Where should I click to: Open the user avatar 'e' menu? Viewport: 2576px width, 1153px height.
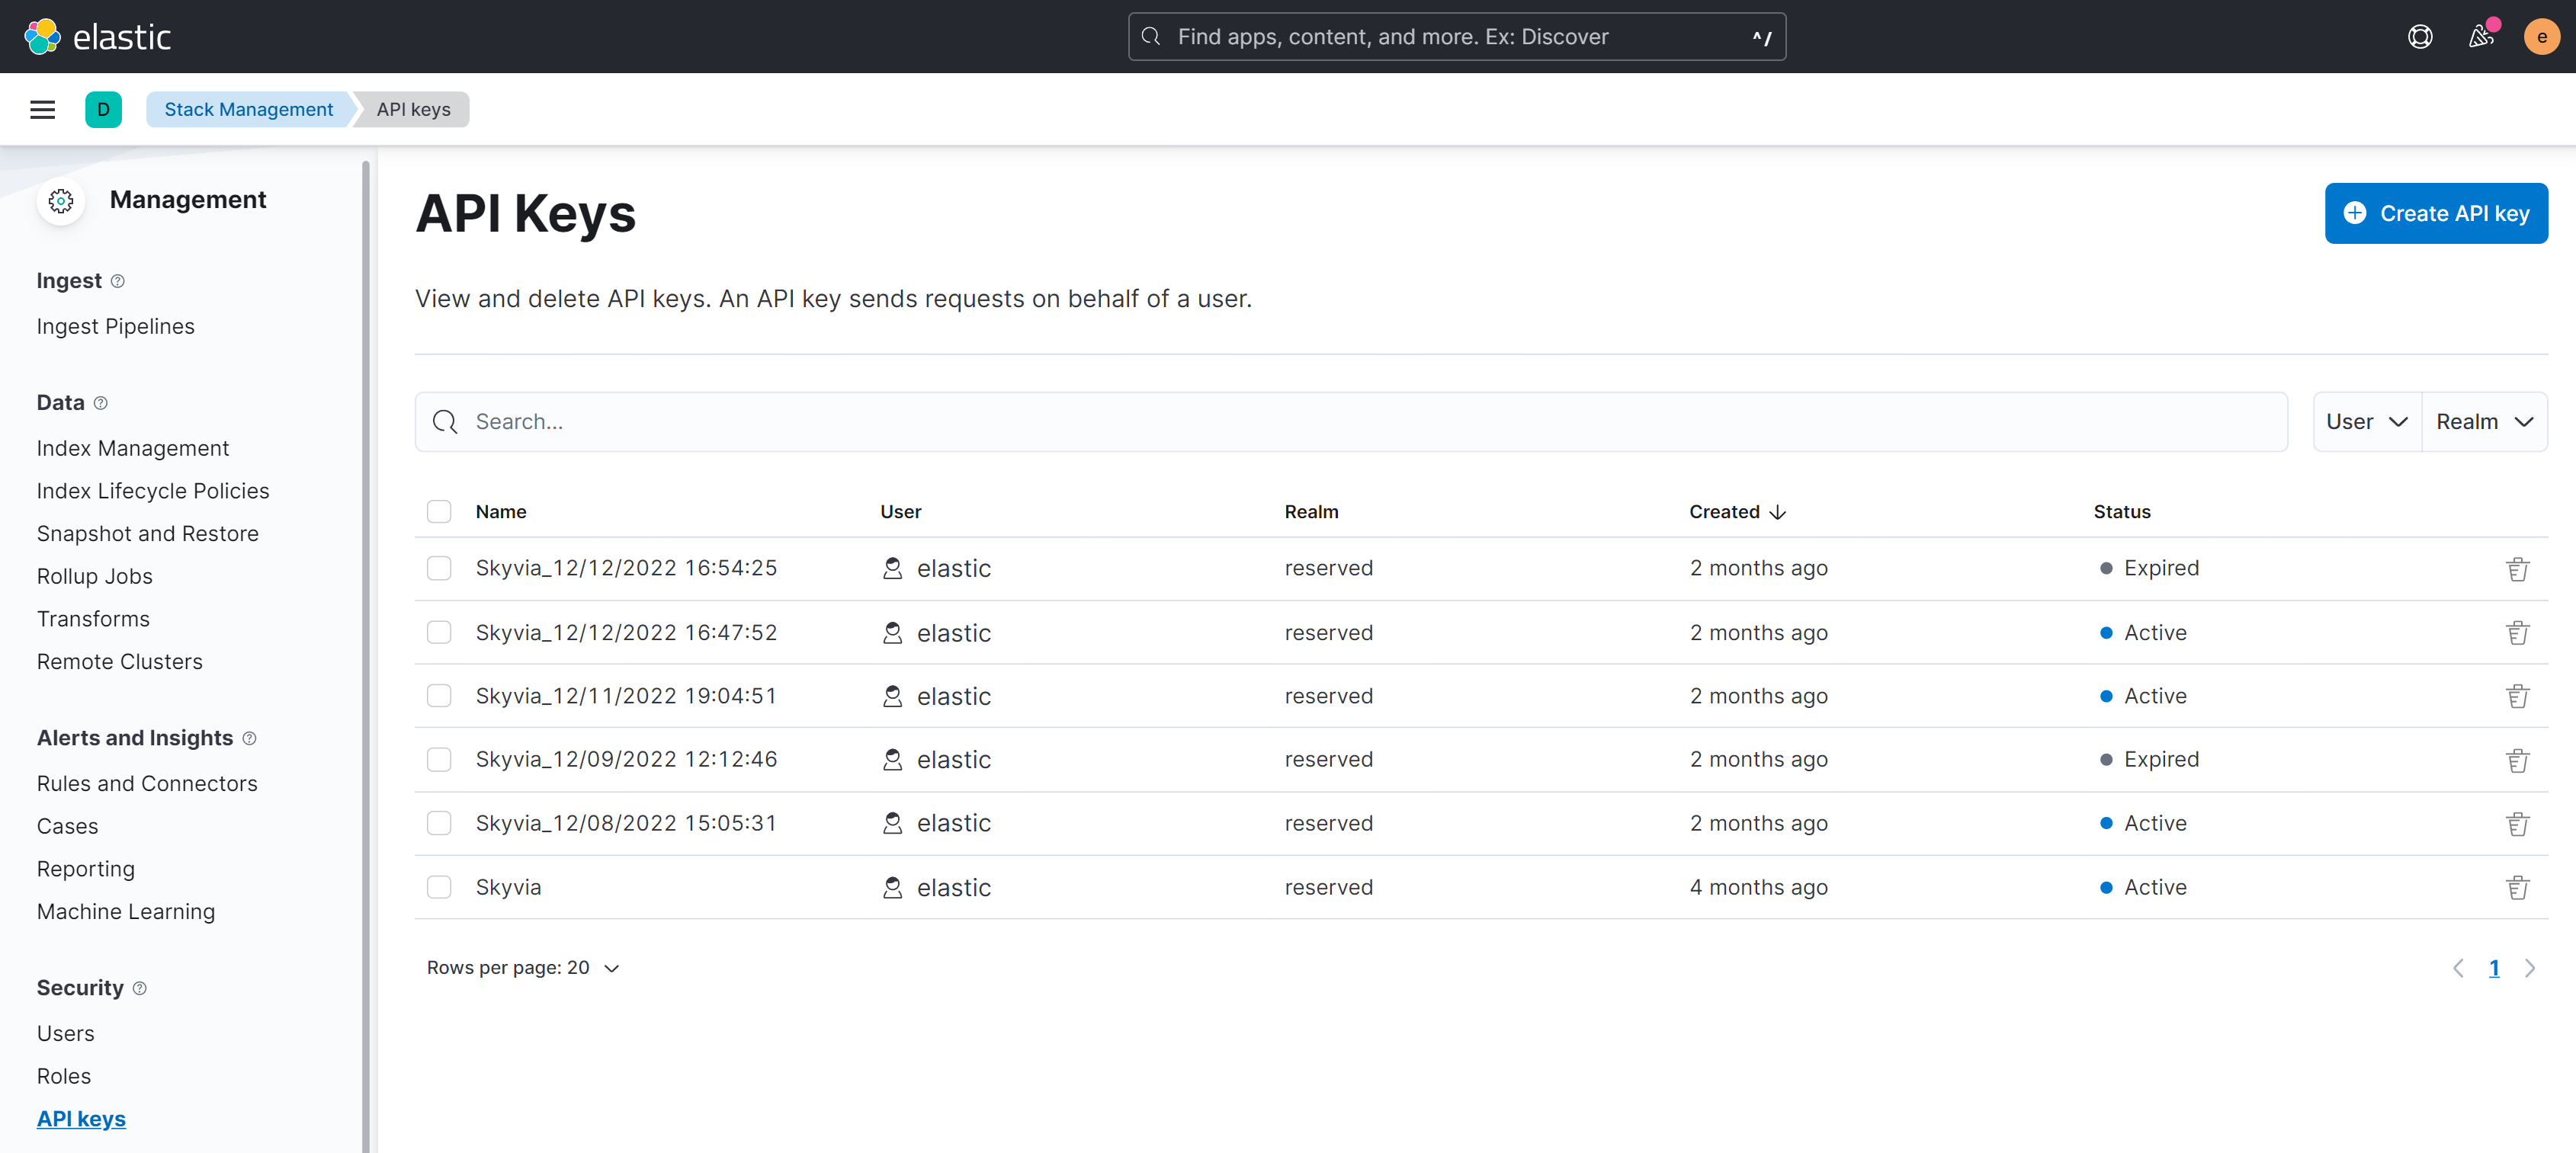click(x=2541, y=37)
